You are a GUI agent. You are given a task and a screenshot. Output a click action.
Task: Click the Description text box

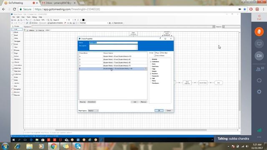coord(113,47)
